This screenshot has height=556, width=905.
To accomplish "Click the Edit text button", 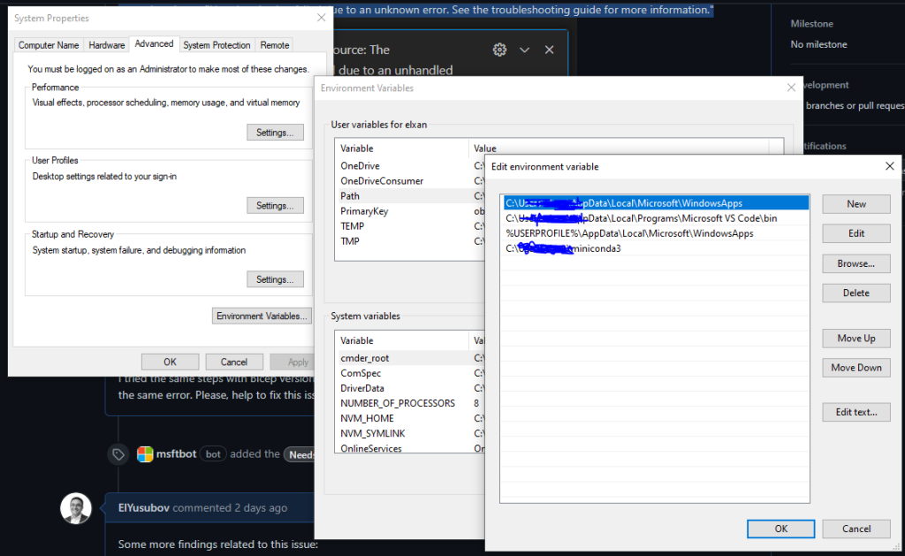I will click(856, 412).
